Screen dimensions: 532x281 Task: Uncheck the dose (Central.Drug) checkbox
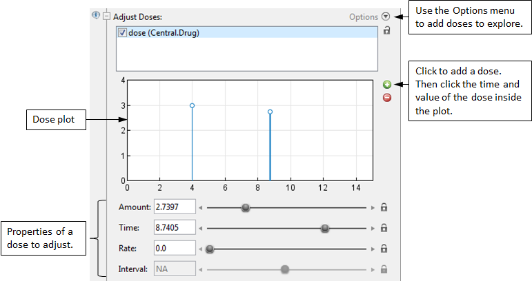[123, 32]
